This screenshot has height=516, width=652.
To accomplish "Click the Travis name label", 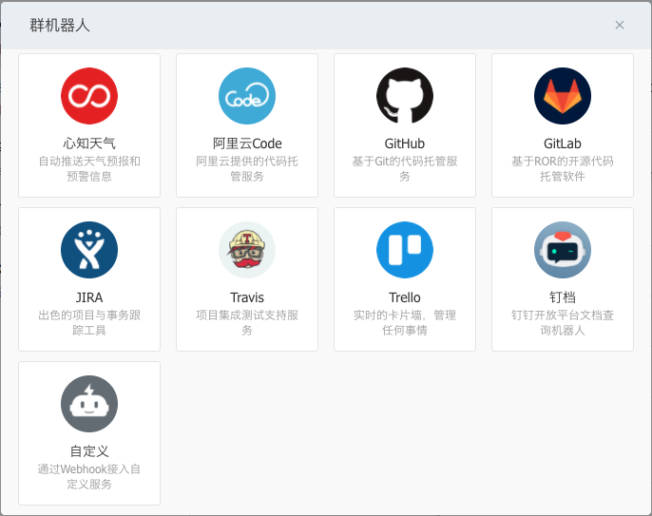I will point(247,297).
